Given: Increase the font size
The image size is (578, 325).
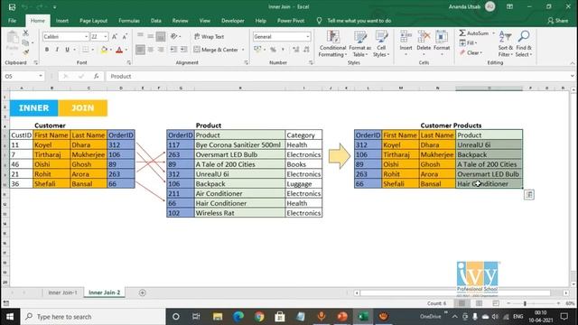Looking at the screenshot, I should (115, 36).
